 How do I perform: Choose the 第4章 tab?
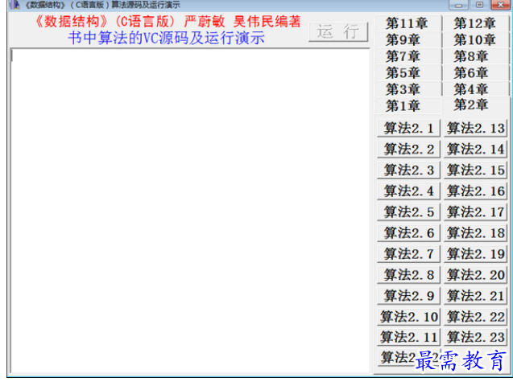point(475,88)
